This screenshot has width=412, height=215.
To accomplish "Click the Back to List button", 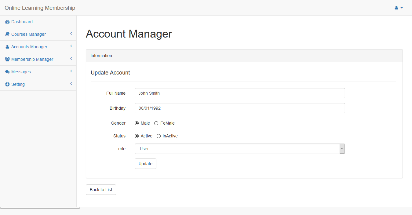I will [101, 190].
